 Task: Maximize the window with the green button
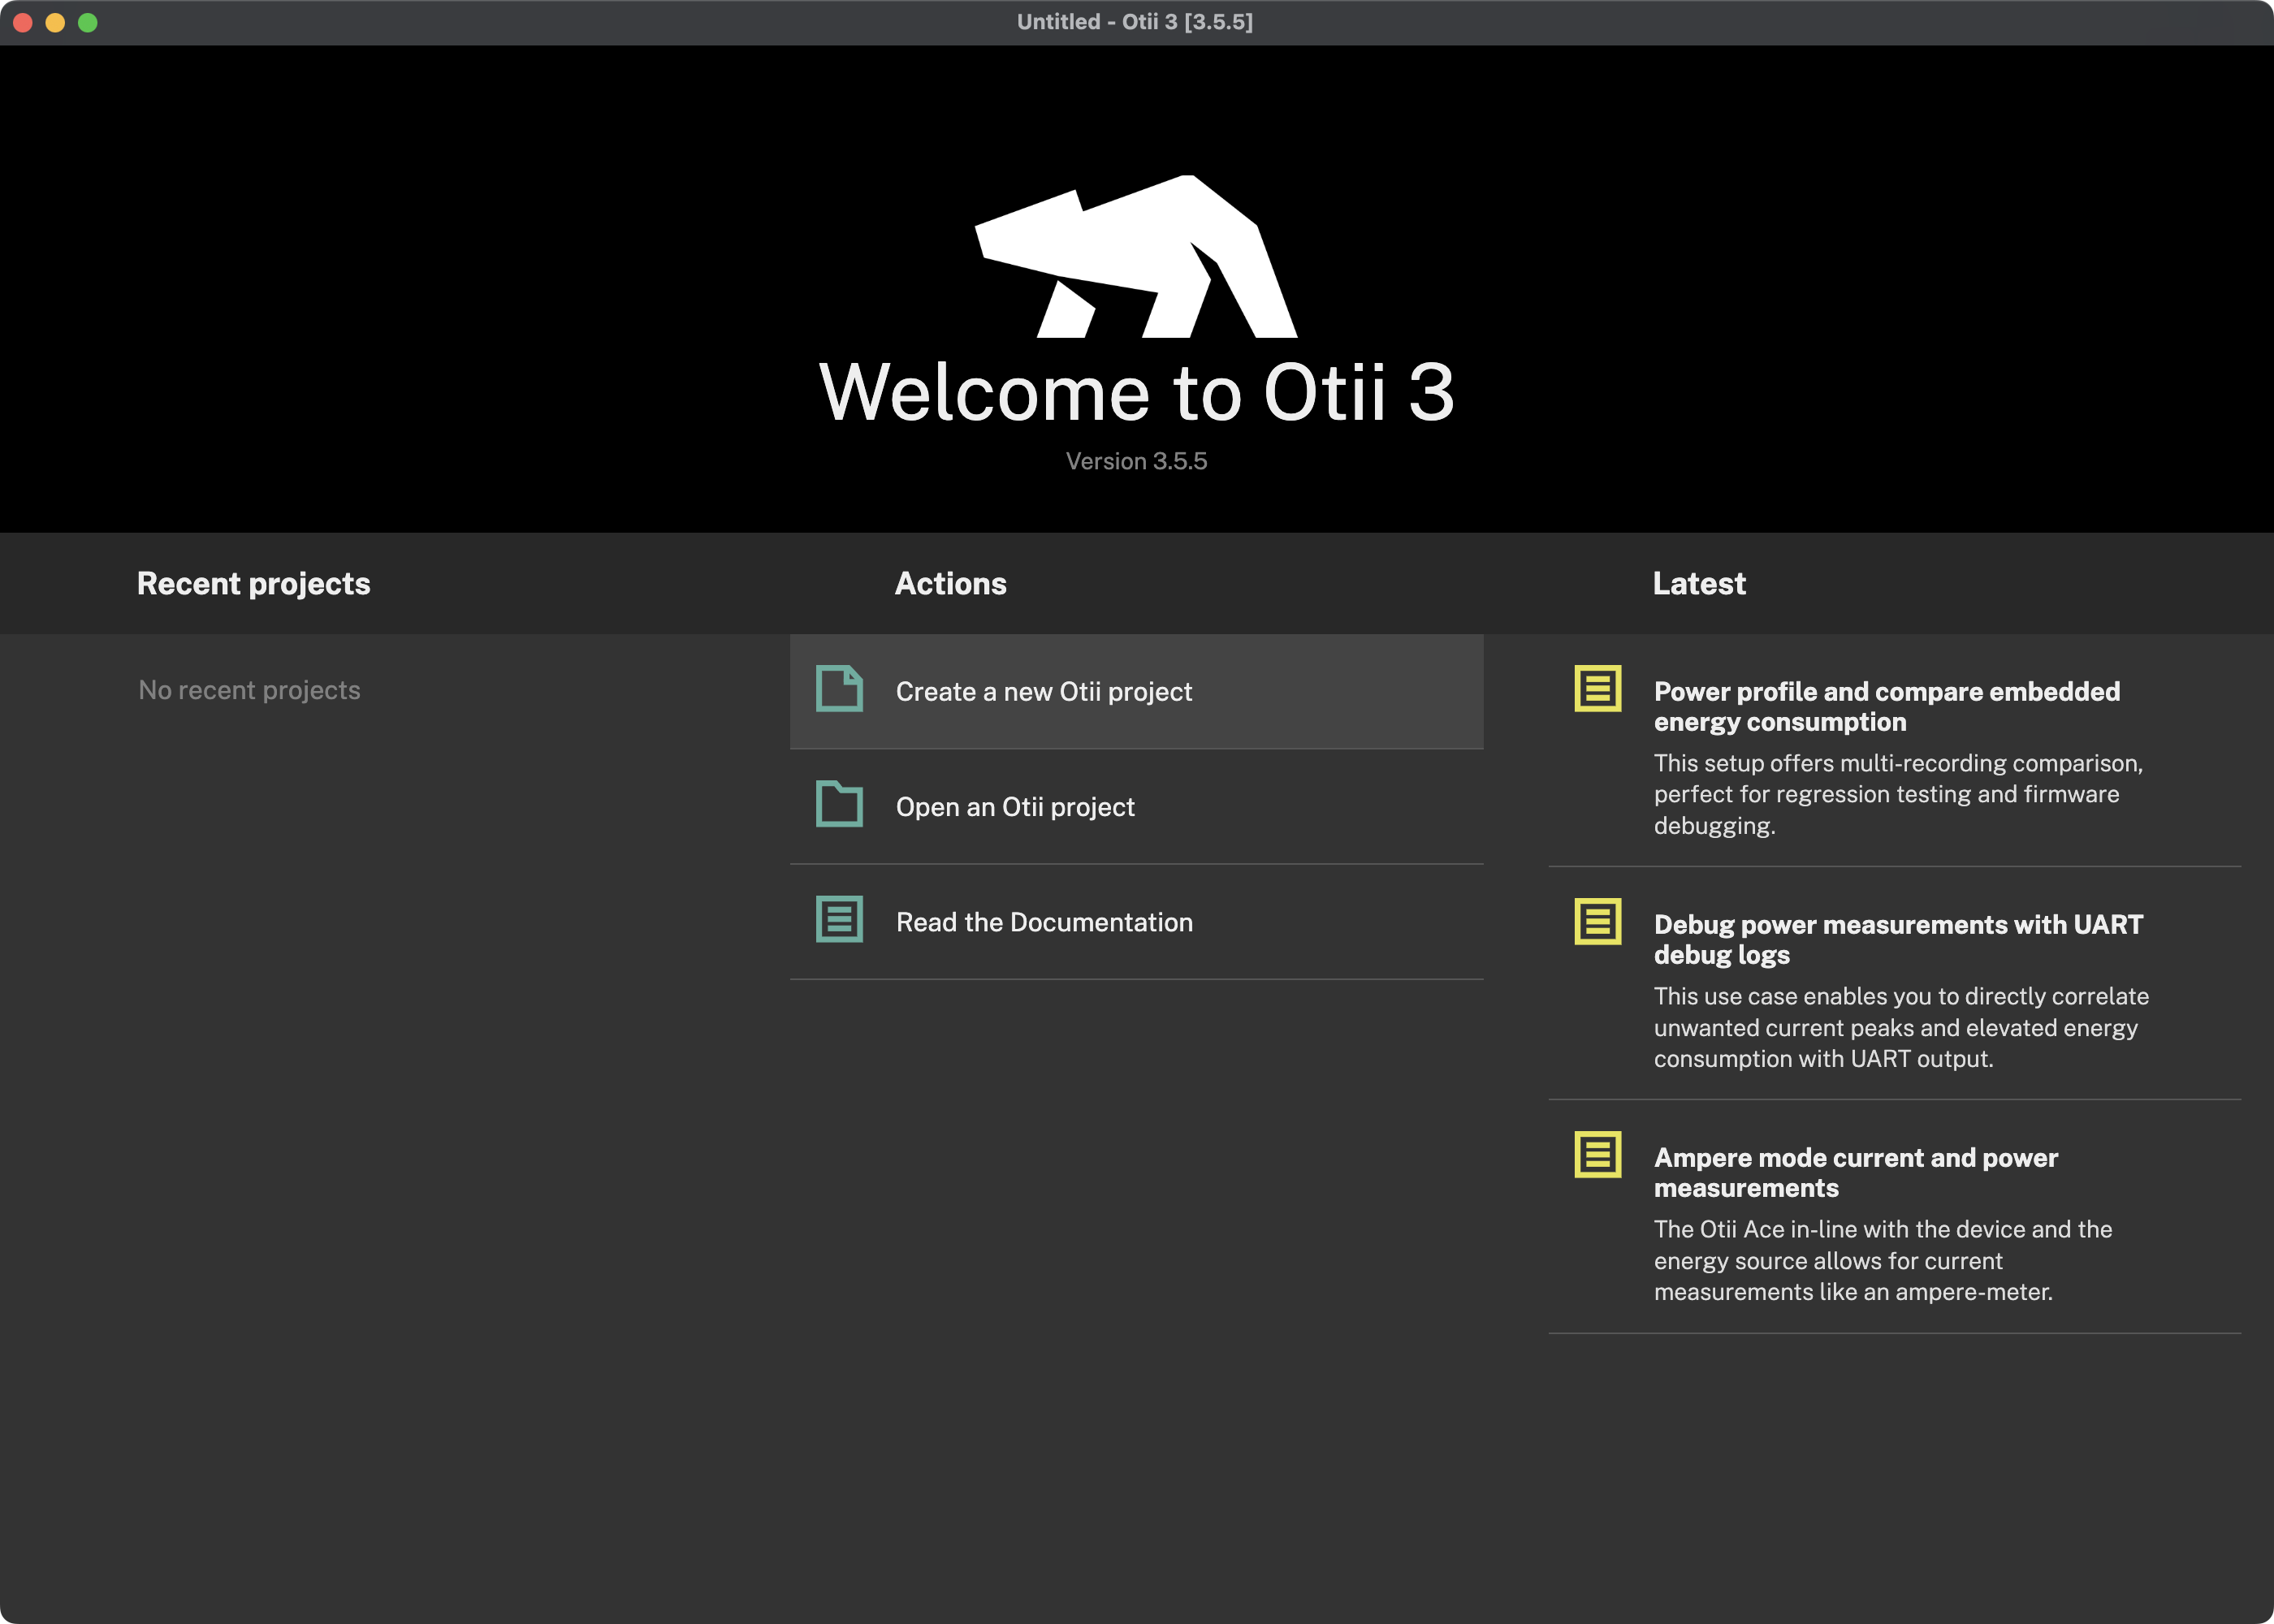88,22
